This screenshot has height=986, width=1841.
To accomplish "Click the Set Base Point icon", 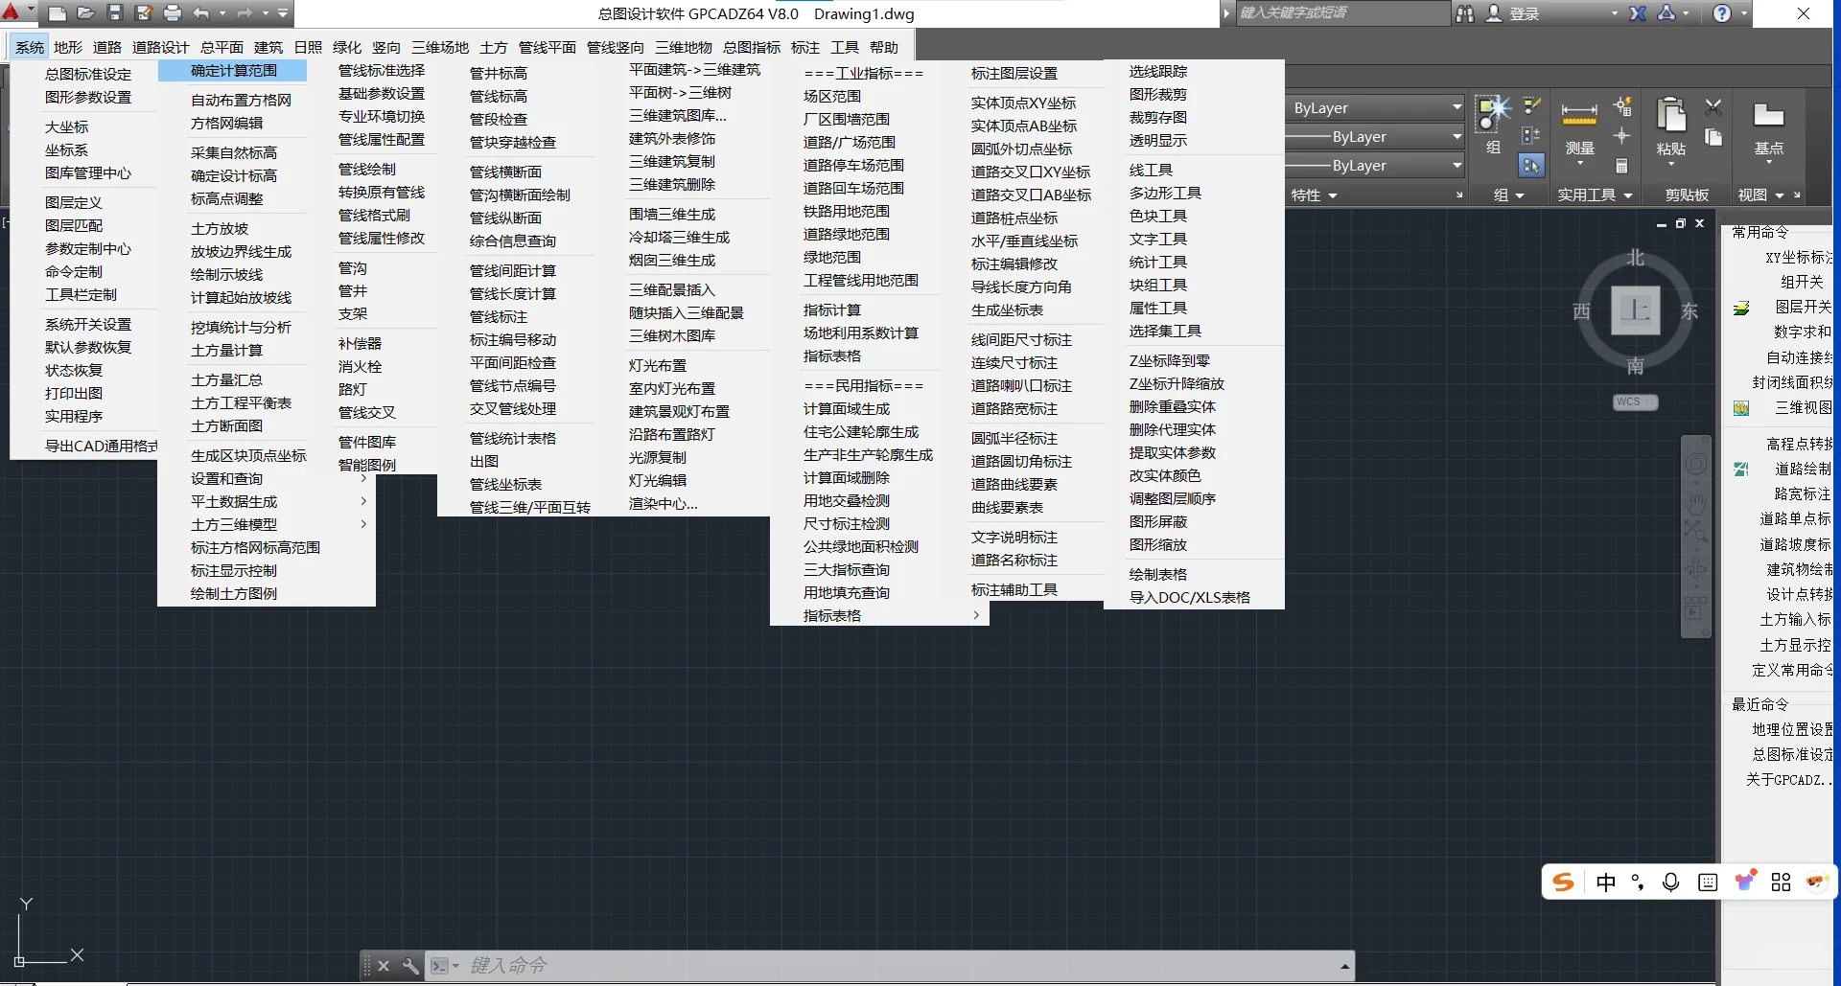I will pos(1768,115).
